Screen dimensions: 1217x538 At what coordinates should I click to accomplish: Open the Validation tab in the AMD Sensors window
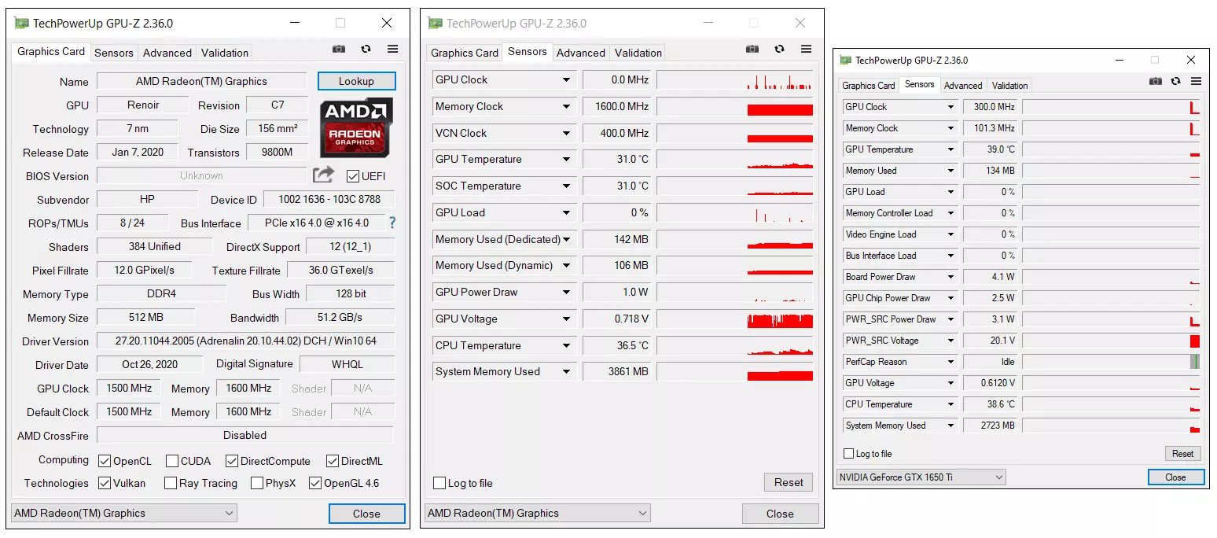[x=638, y=53]
